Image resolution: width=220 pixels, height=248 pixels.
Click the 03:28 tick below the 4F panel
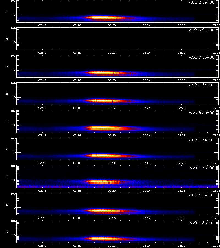(x=181, y=108)
